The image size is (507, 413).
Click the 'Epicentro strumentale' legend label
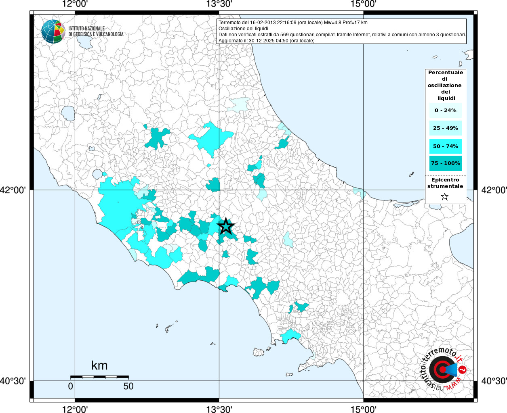tap(445, 183)
